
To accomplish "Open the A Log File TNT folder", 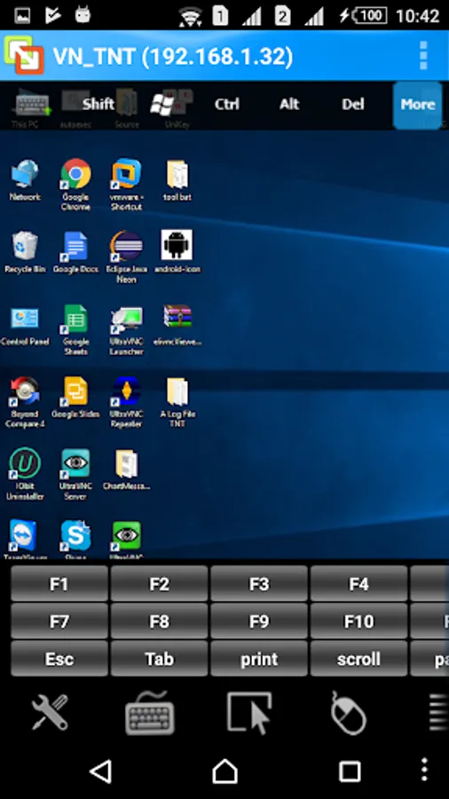I will [177, 402].
